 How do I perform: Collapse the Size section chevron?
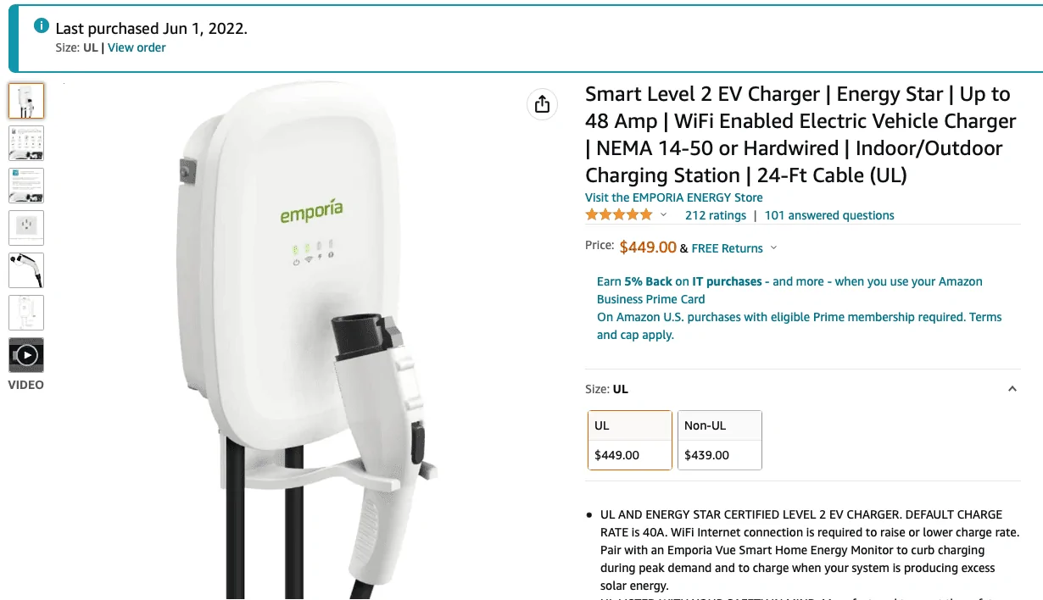[x=1012, y=389]
